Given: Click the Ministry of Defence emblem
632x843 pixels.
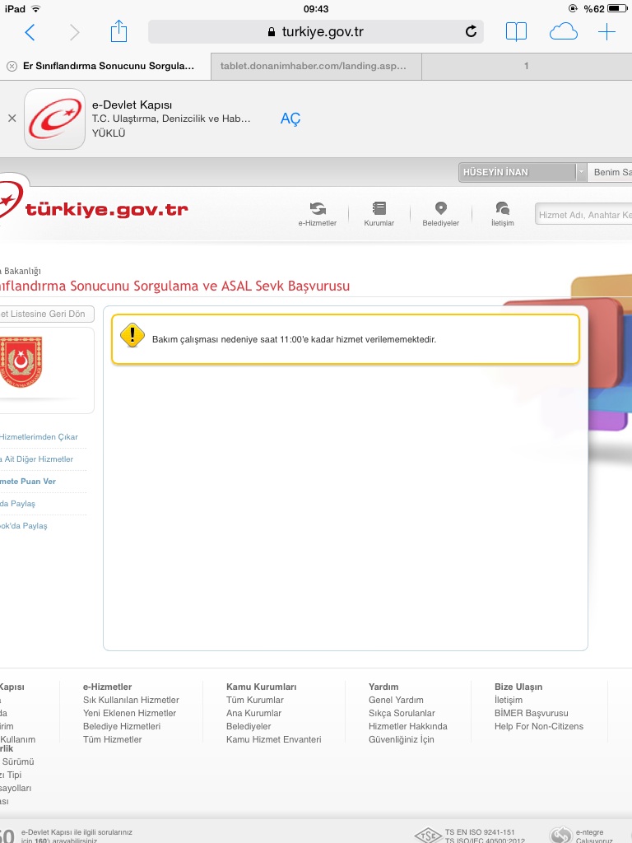Looking at the screenshot, I should tap(21, 362).
